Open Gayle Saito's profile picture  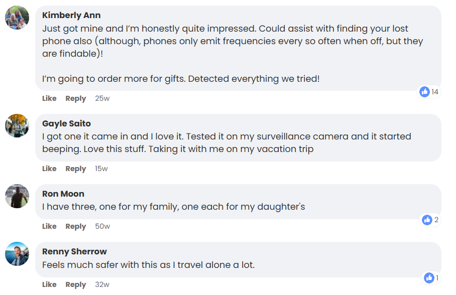tap(17, 126)
